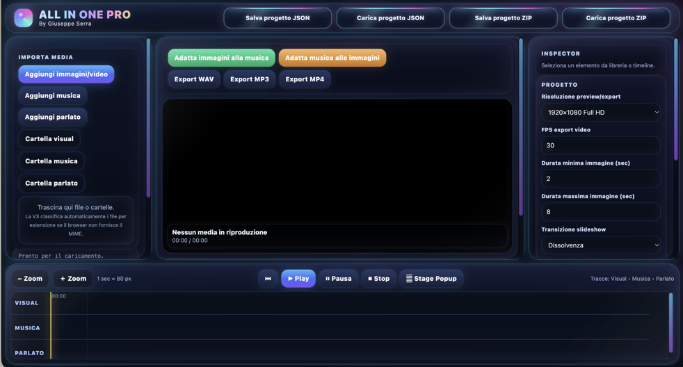Click the 00:00 timeline ruler label
The height and width of the screenshot is (367, 683).
(59, 296)
